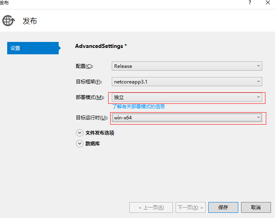Open the win-x64 target runtime dropdown

pyautogui.click(x=187, y=117)
